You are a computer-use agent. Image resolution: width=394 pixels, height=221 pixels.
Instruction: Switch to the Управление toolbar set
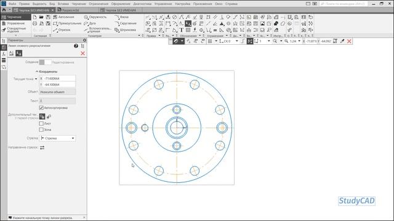(15, 23)
